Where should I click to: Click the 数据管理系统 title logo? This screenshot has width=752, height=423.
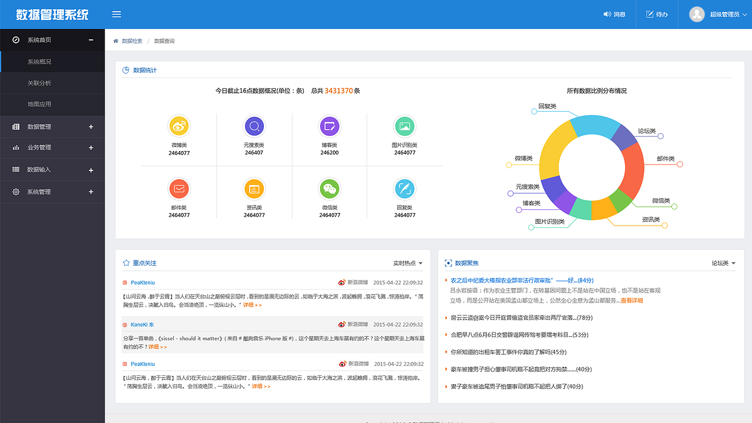tap(52, 14)
